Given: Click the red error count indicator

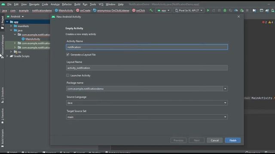Looking at the screenshot, I should click(x=265, y=22).
